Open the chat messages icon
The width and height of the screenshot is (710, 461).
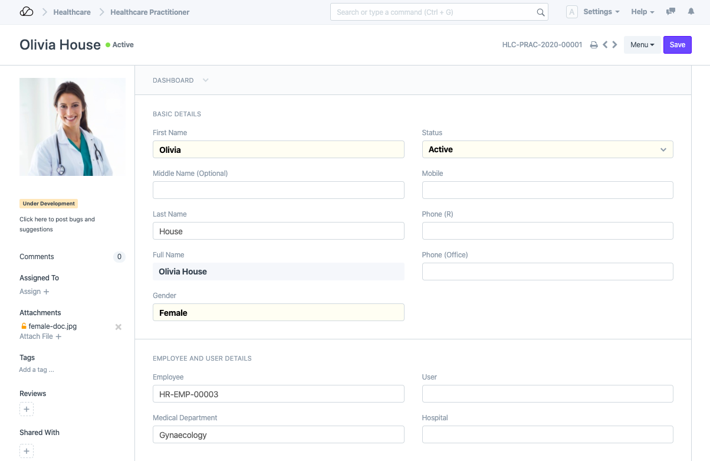pos(670,12)
